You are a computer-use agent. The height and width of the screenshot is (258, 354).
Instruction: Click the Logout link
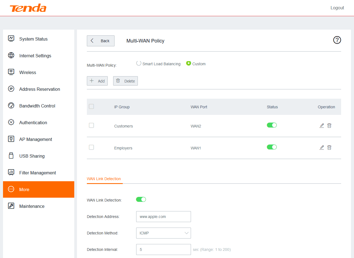pos(337,8)
